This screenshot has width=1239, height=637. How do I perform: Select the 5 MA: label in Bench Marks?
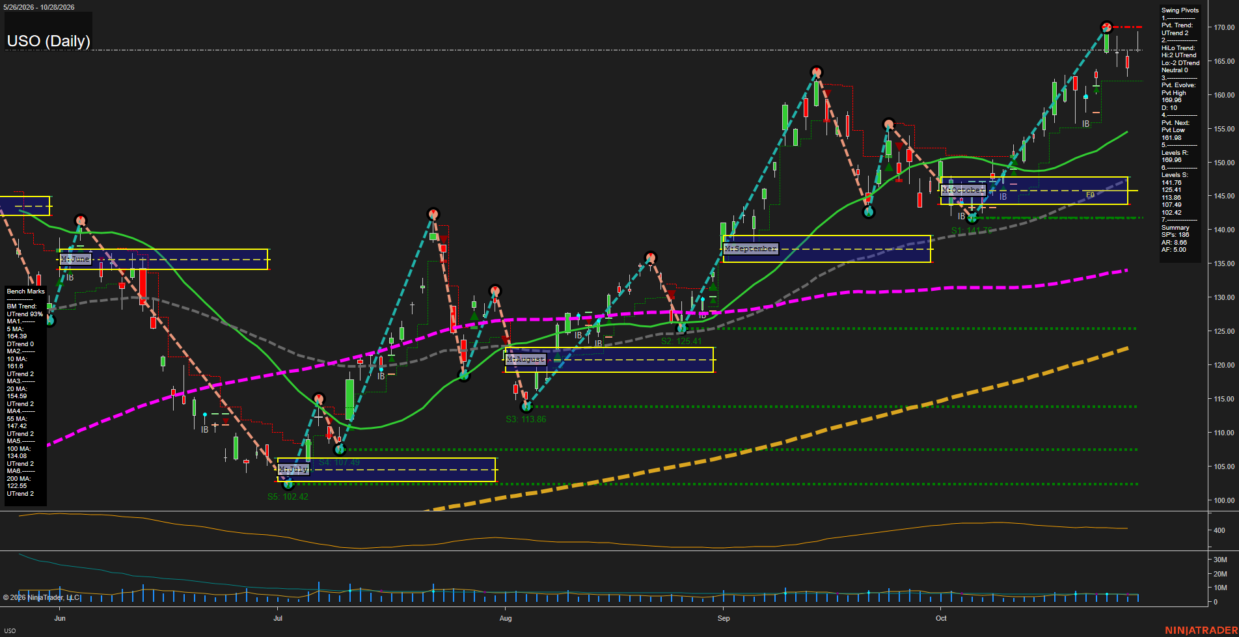pyautogui.click(x=15, y=329)
